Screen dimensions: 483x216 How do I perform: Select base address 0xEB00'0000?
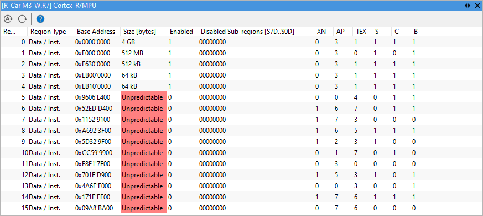pyautogui.click(x=93, y=75)
